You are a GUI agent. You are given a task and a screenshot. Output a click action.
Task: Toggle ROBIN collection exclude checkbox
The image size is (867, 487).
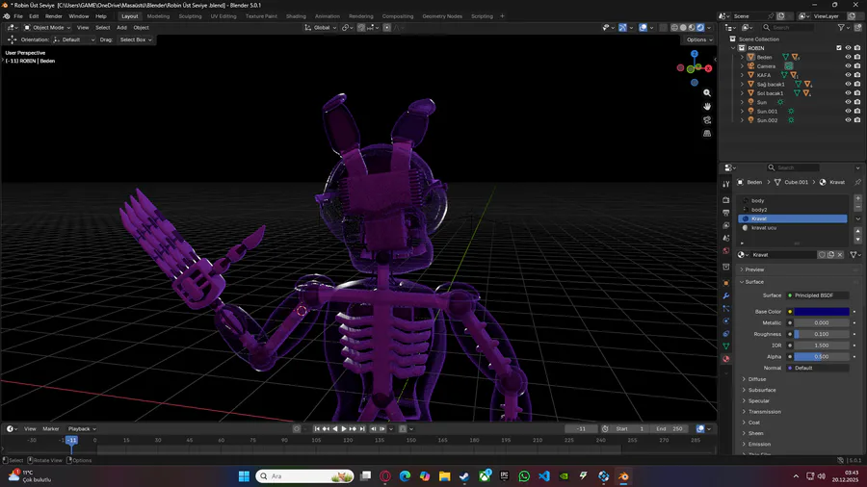[839, 47]
